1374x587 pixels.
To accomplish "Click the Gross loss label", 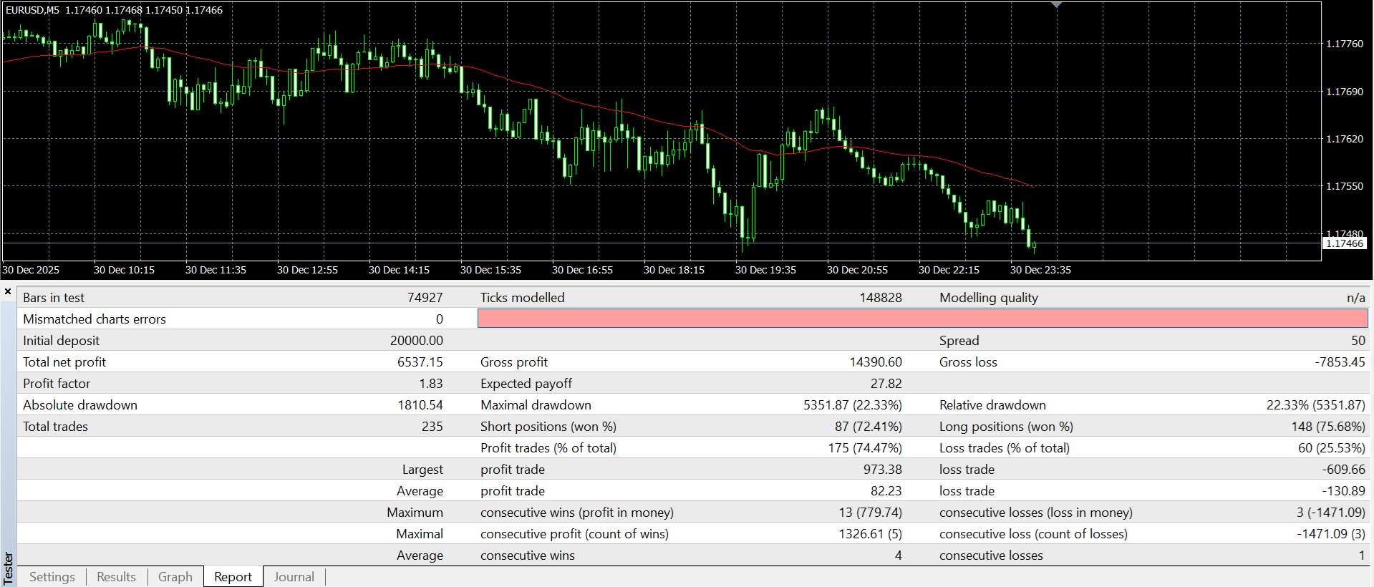I will tap(968, 362).
